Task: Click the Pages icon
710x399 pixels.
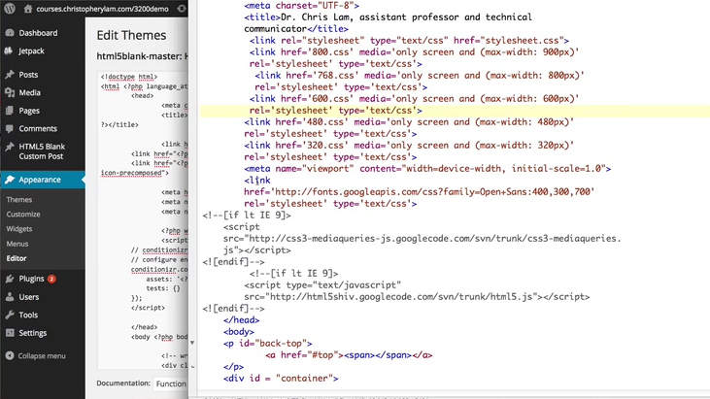Action: point(10,111)
